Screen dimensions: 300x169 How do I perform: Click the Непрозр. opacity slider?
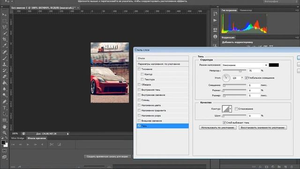pyautogui.click(x=234, y=70)
